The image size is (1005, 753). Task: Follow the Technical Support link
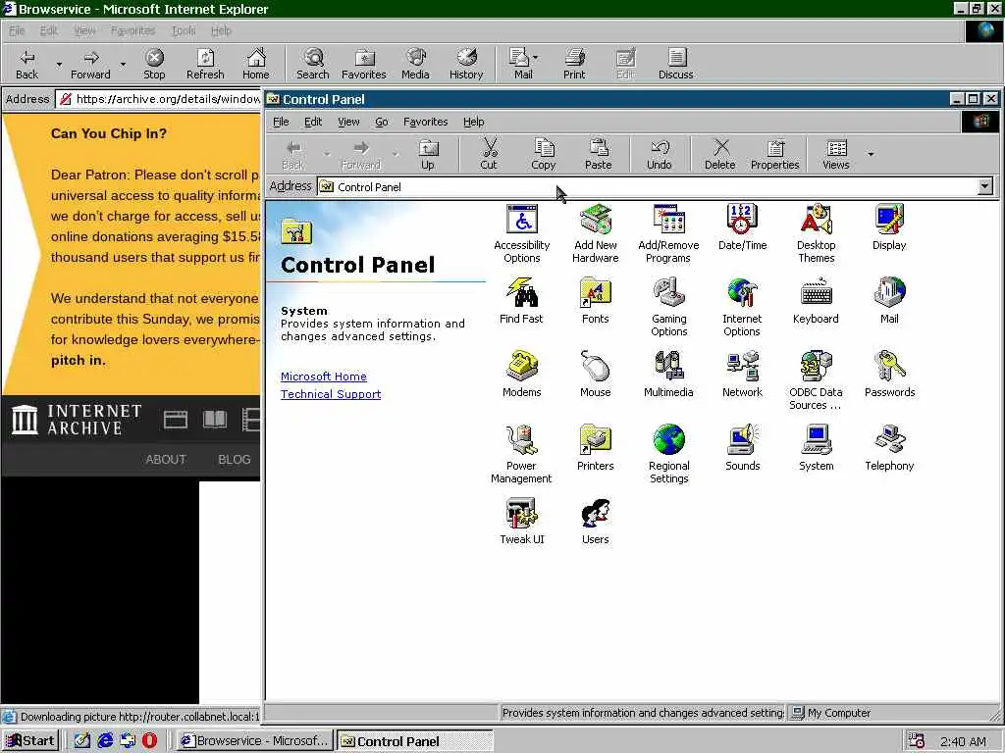(x=331, y=394)
